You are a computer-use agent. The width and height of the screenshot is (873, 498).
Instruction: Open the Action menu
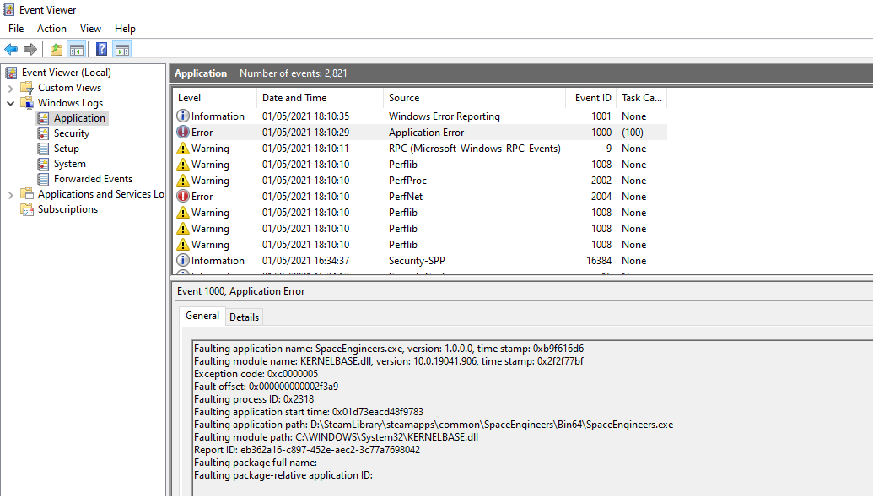(x=51, y=29)
